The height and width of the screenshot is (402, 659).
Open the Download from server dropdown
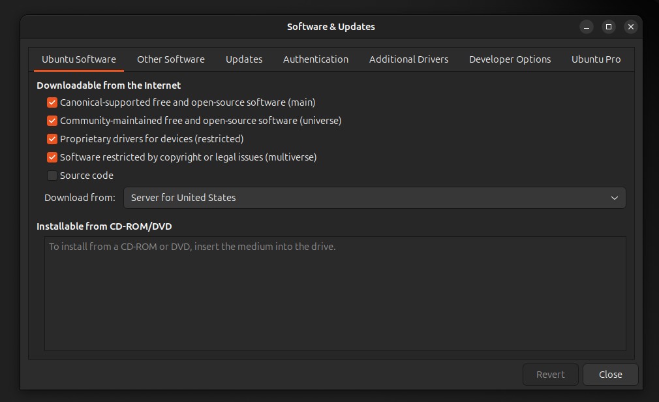tap(375, 198)
